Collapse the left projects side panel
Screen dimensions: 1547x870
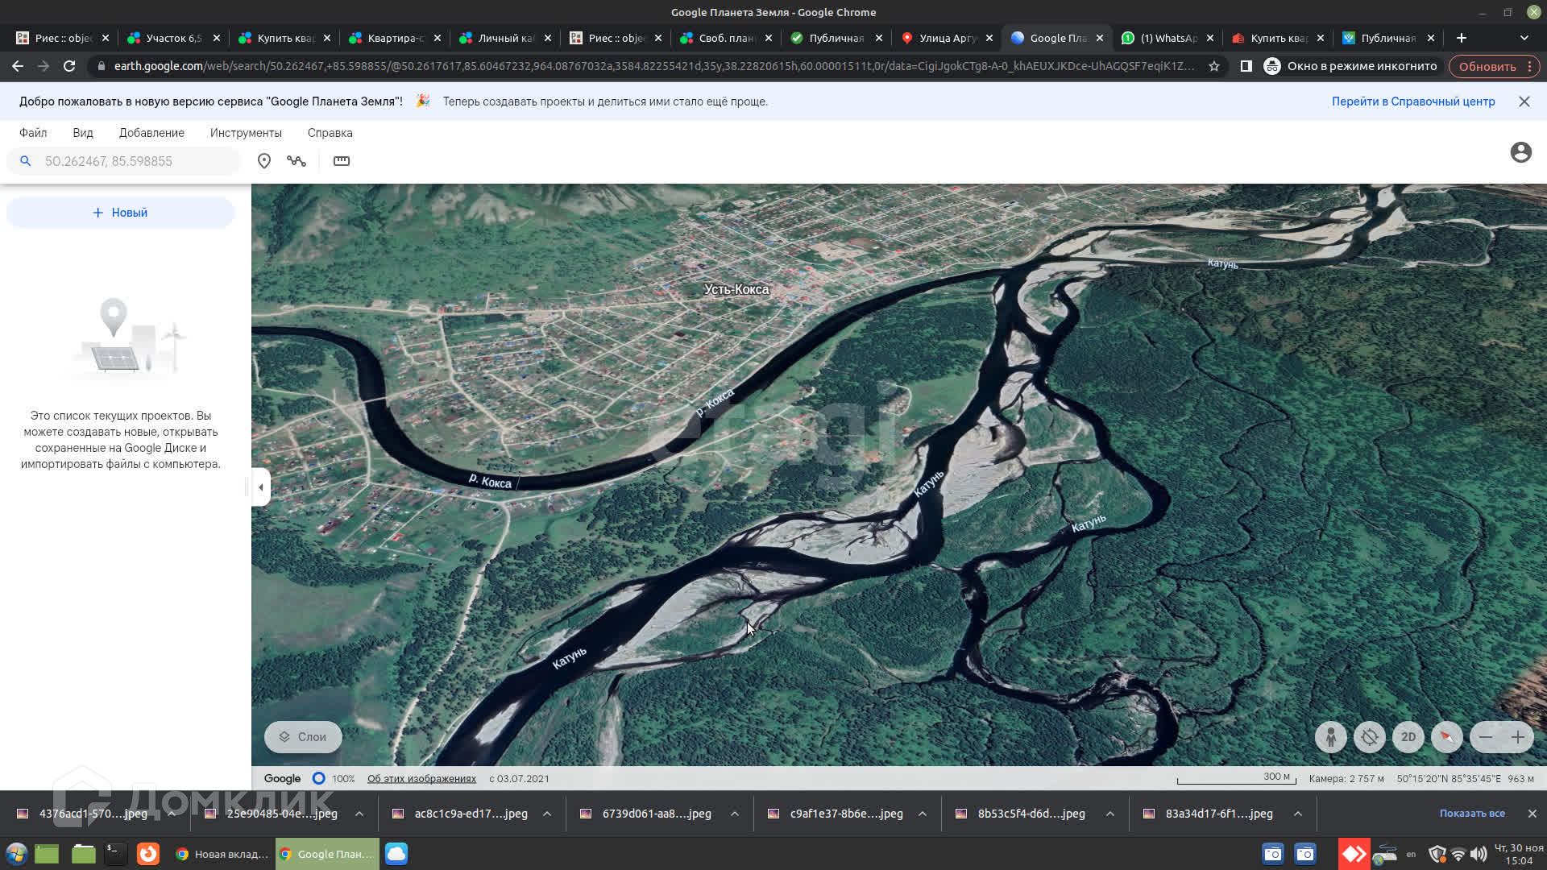click(x=260, y=487)
